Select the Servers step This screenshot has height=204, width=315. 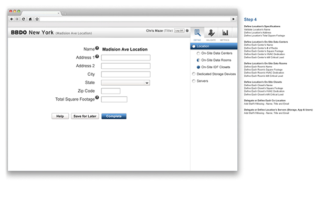click(x=200, y=81)
